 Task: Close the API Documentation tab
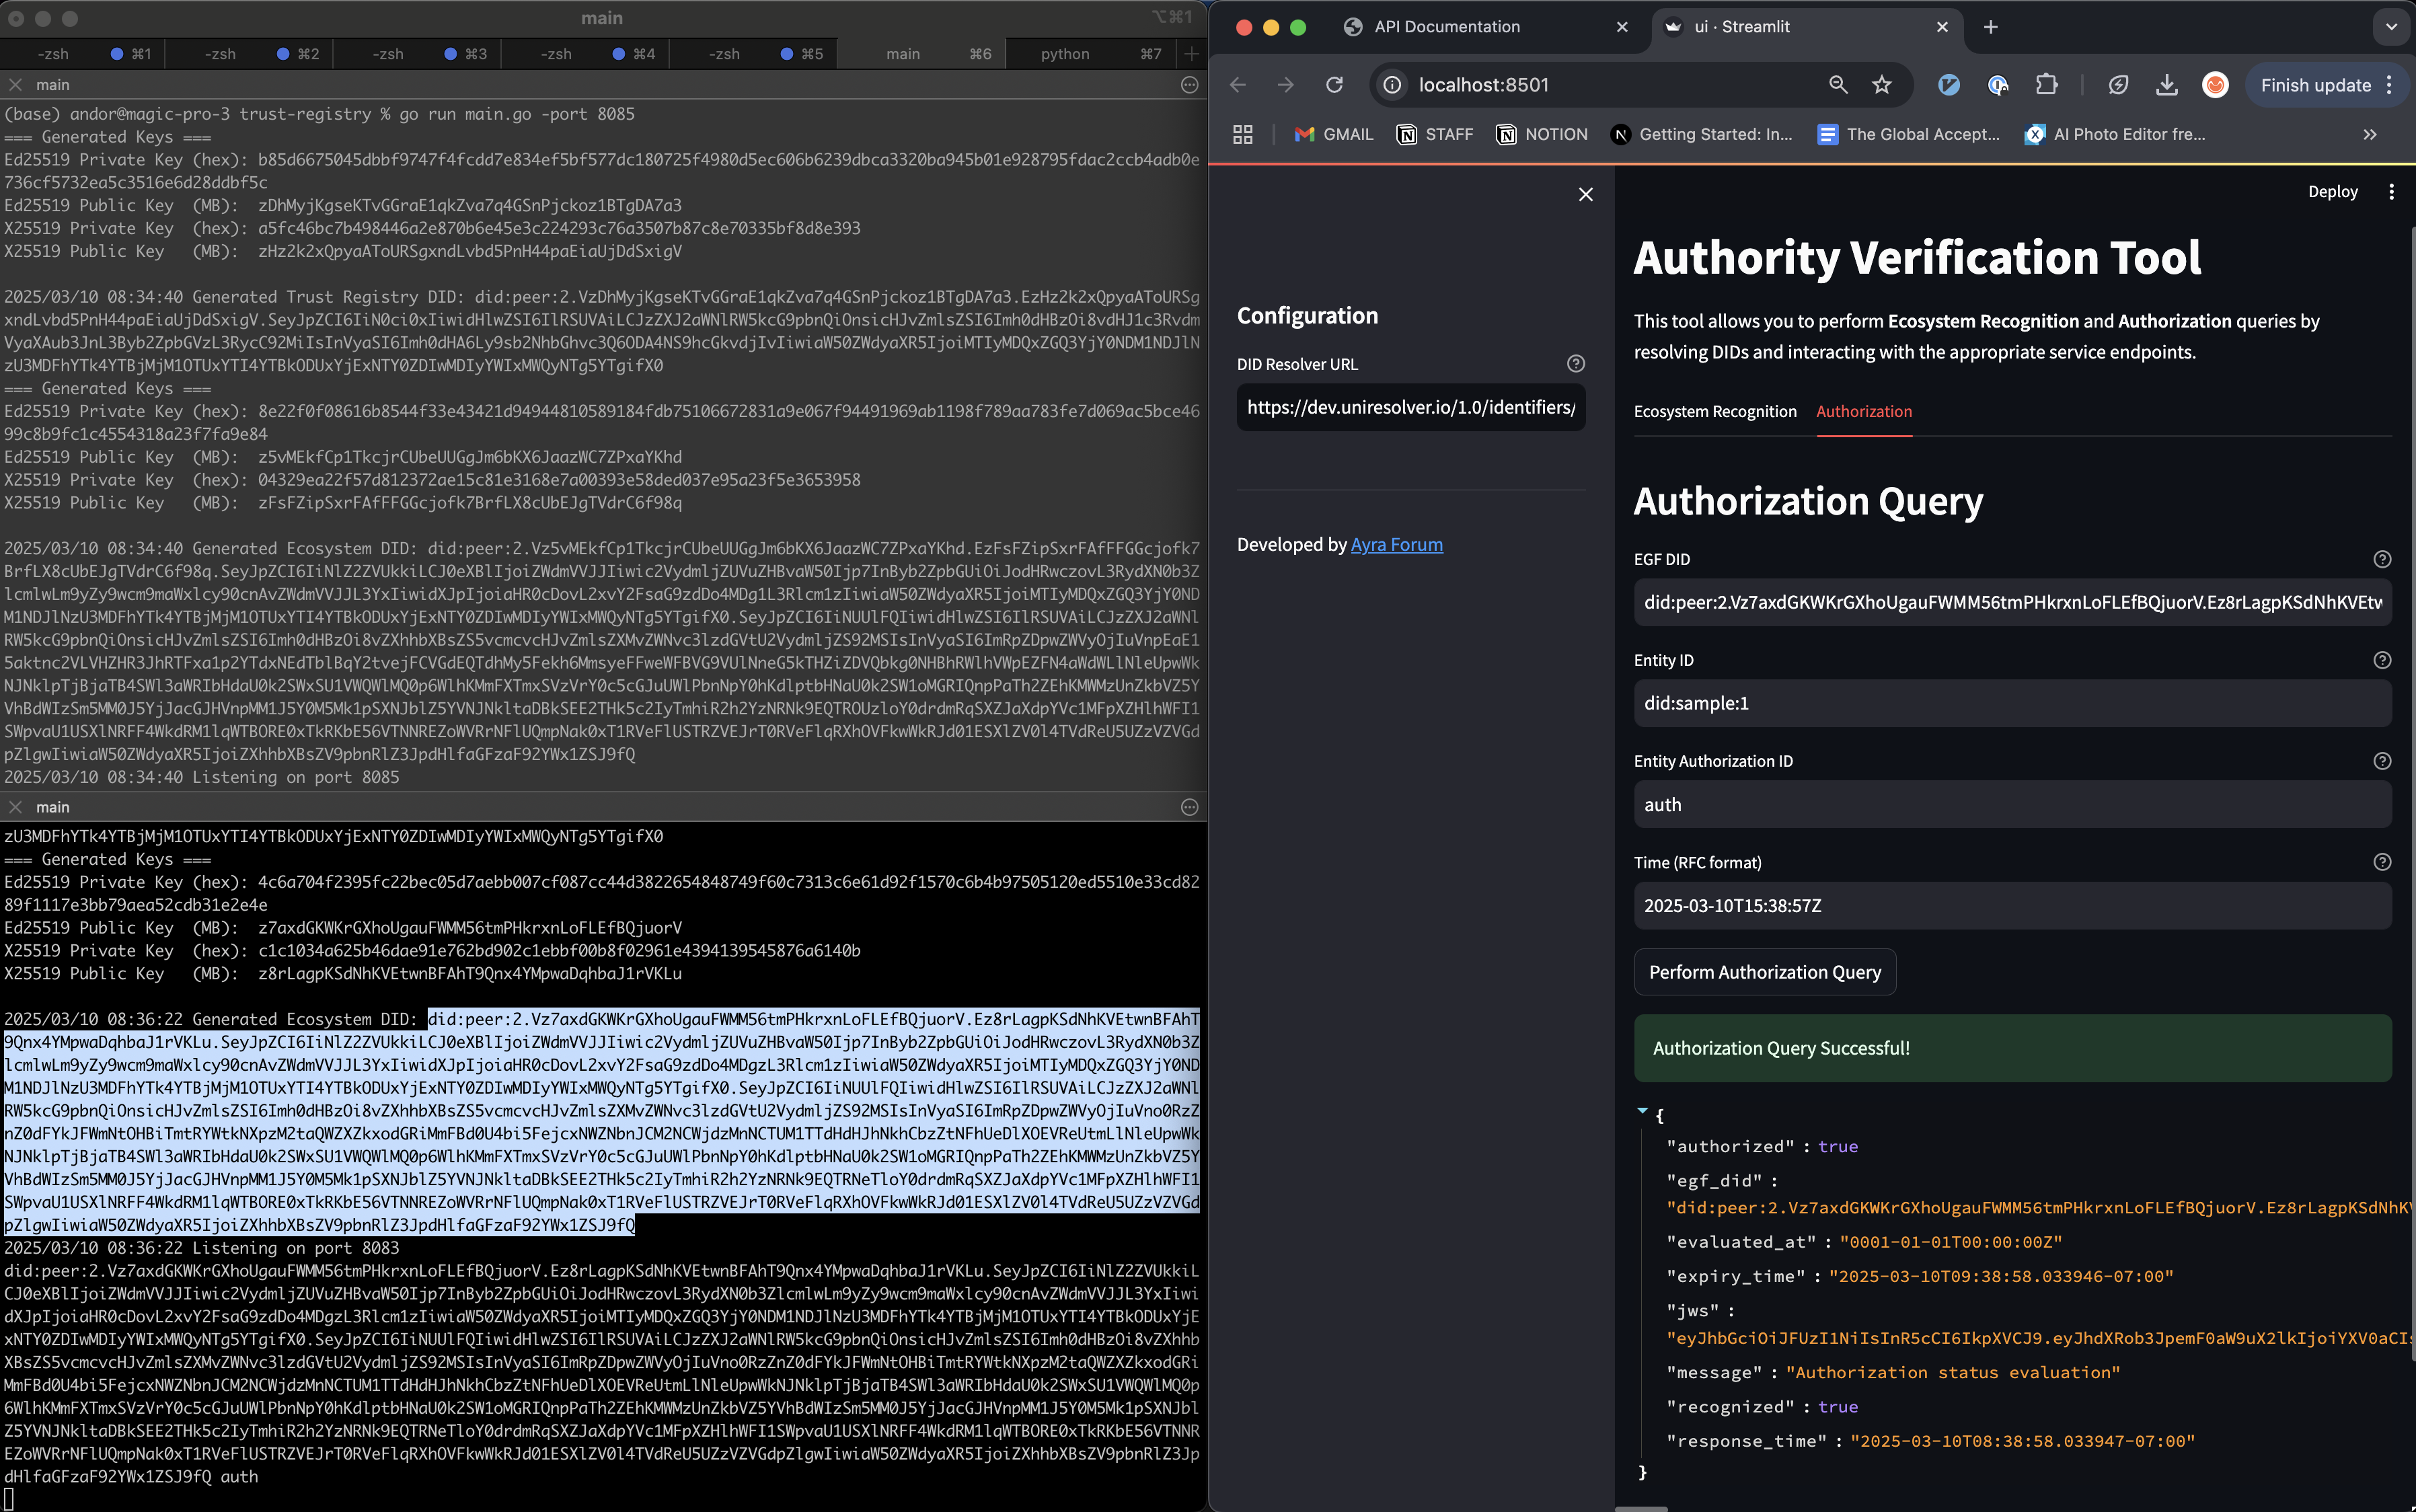click(1621, 27)
